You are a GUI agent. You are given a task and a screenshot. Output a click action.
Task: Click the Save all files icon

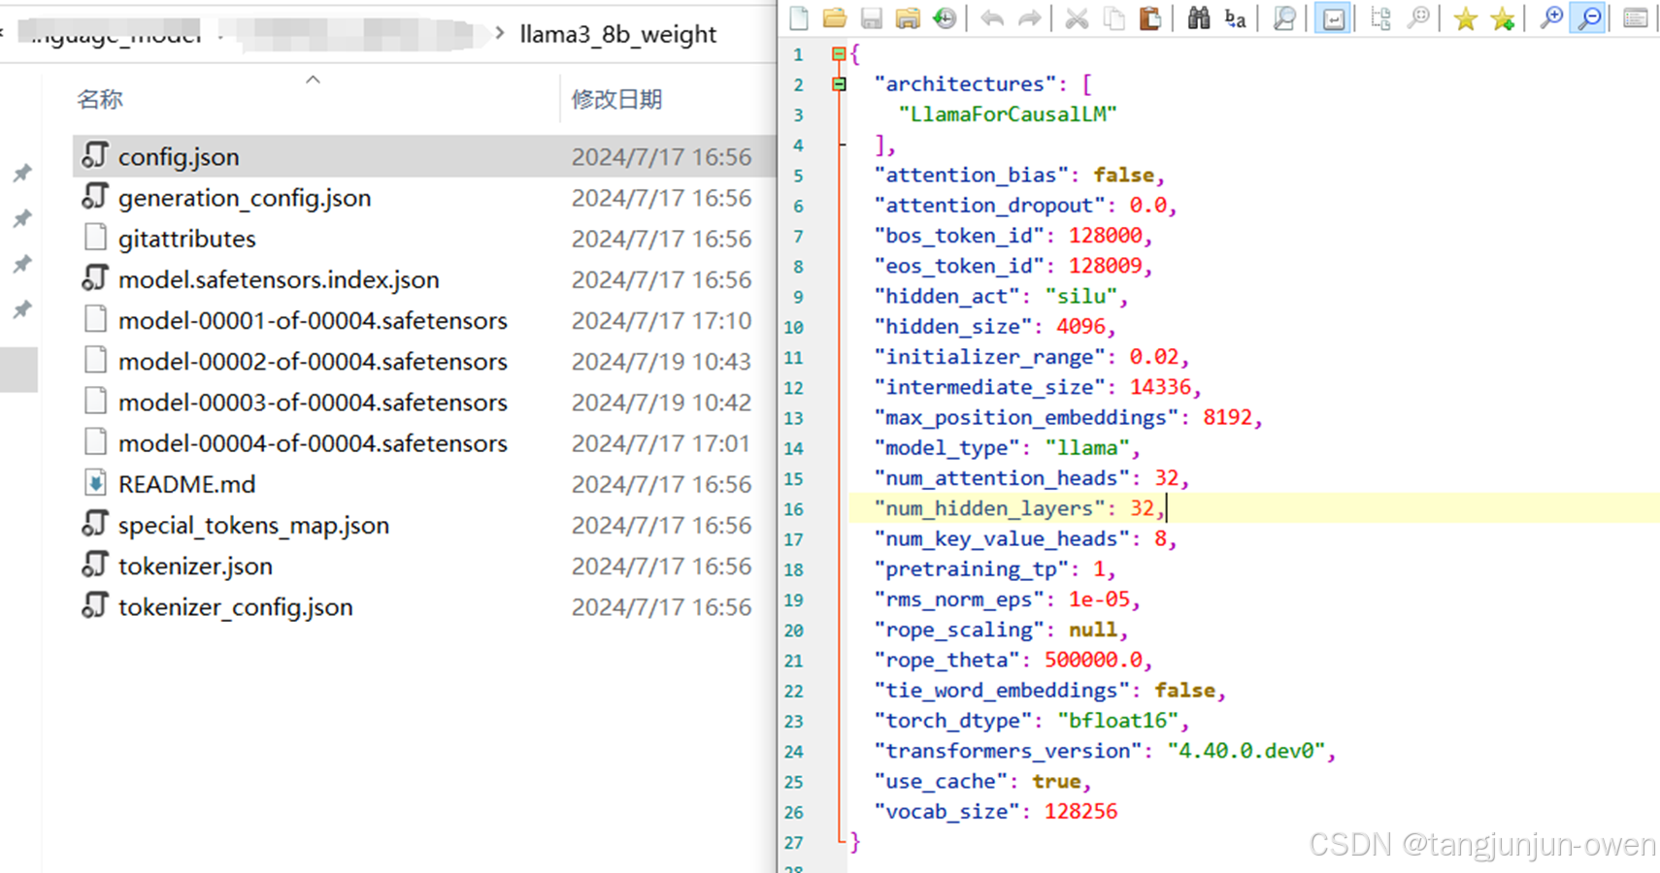pos(908,17)
